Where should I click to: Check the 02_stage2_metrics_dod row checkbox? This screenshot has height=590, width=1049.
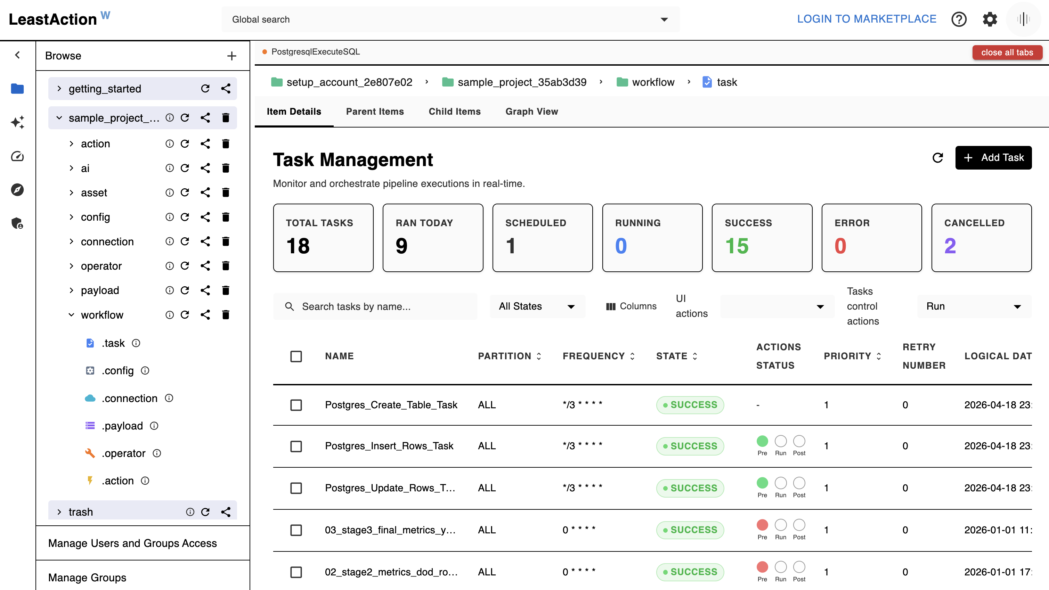296,572
